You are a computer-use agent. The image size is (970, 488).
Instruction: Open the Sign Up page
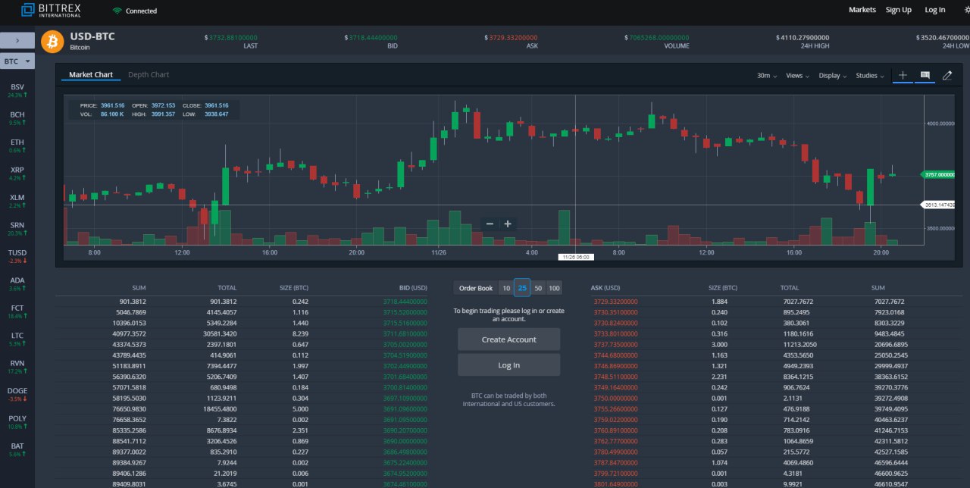[899, 10]
